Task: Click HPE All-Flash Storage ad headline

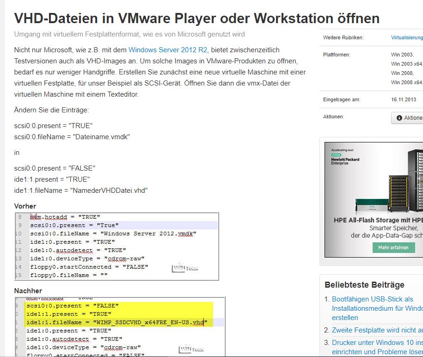Action: point(378,220)
